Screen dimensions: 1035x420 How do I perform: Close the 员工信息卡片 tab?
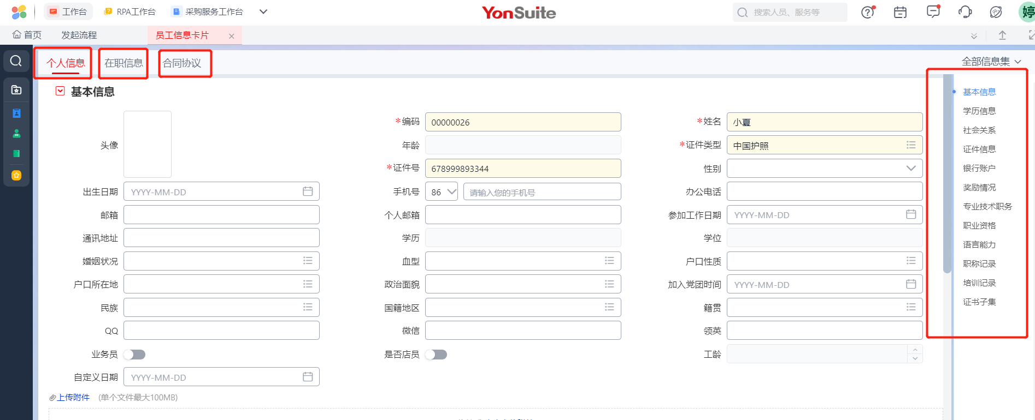point(232,36)
